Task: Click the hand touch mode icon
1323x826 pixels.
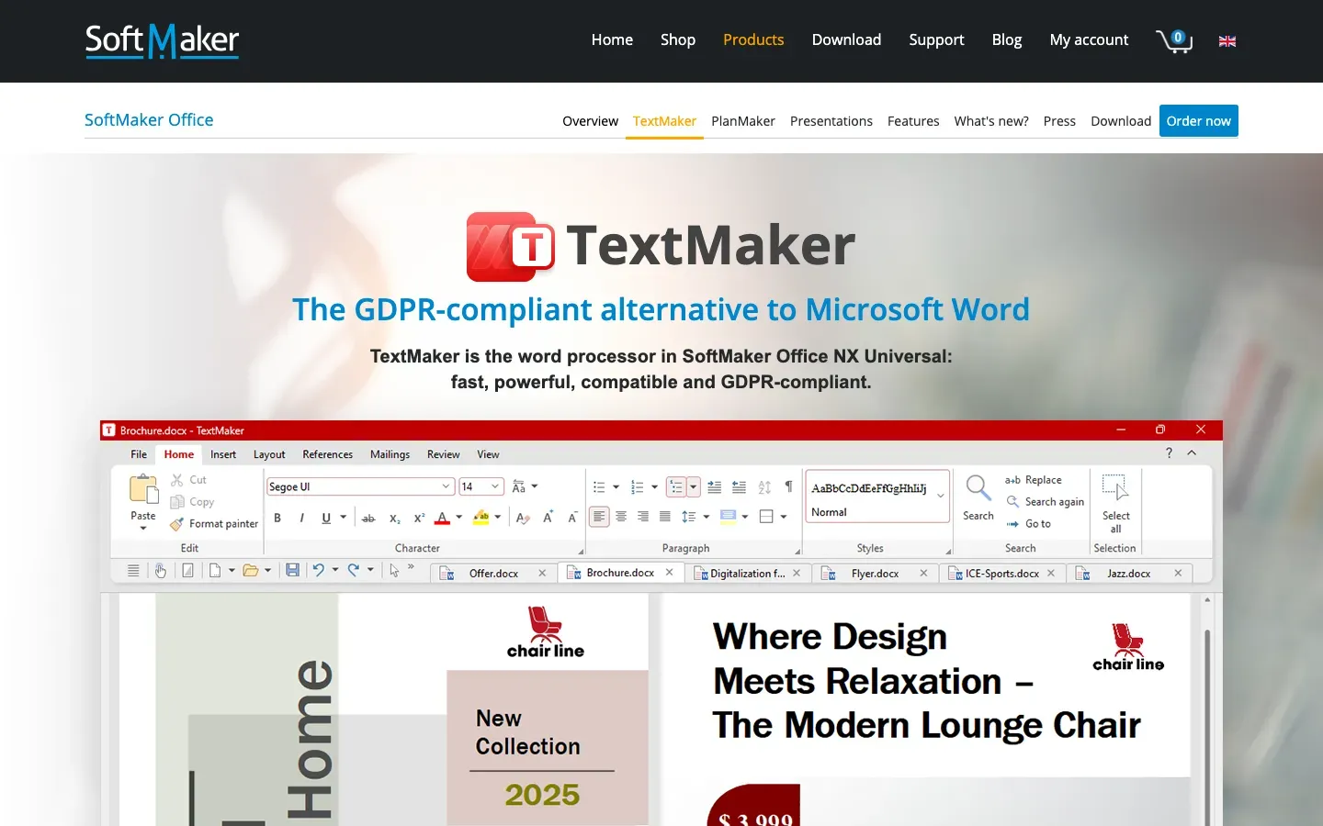Action: 161,571
